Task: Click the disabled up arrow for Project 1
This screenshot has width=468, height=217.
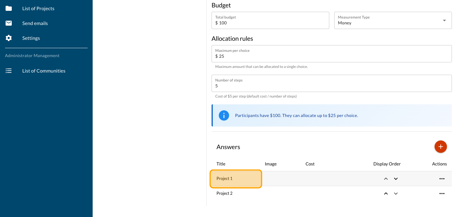Action: click(x=386, y=179)
